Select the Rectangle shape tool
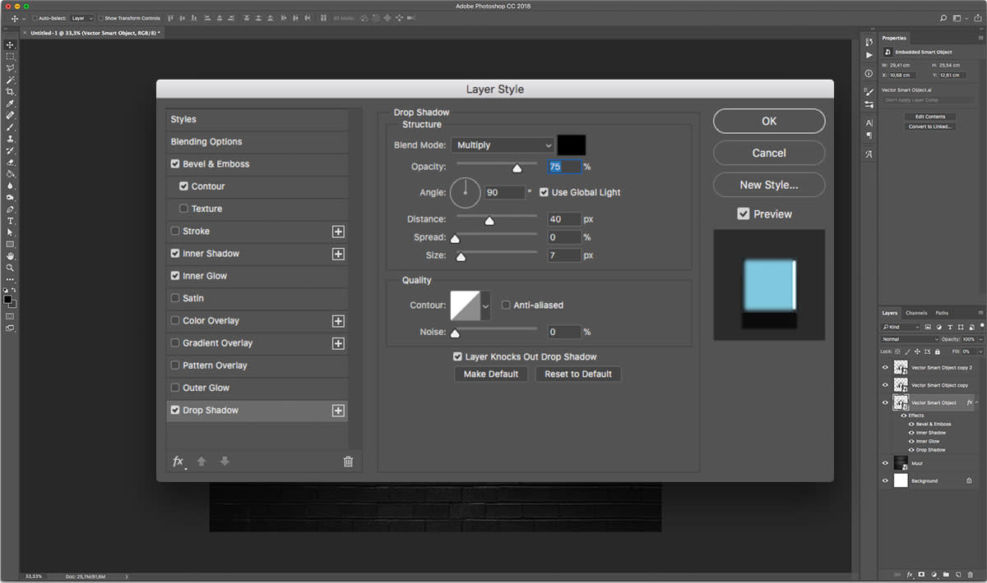Screen dimensions: 987x583 point(11,245)
